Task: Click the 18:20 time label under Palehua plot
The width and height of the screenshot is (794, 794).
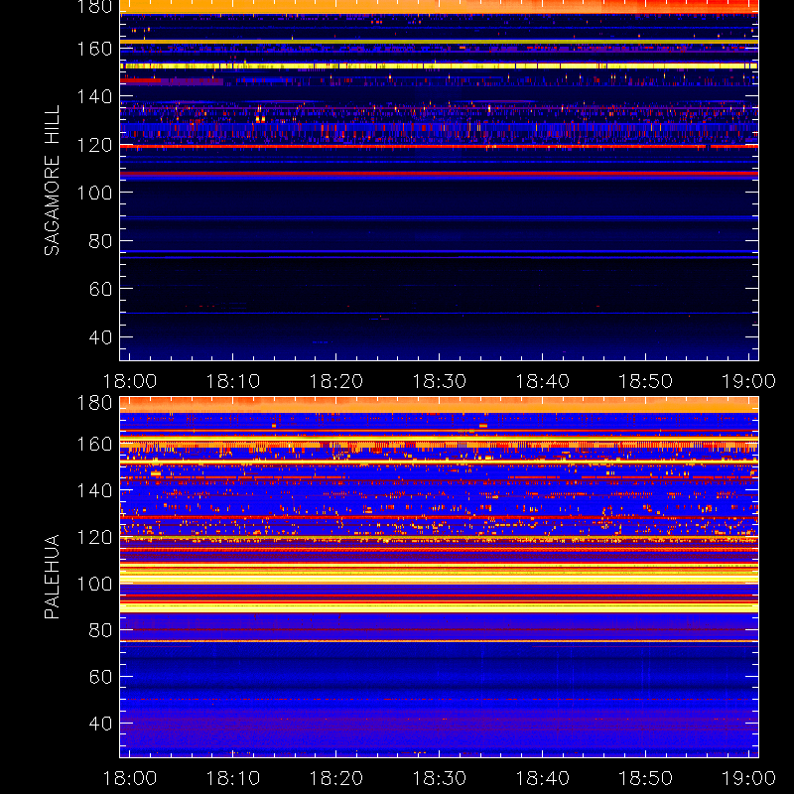Action: pyautogui.click(x=335, y=778)
